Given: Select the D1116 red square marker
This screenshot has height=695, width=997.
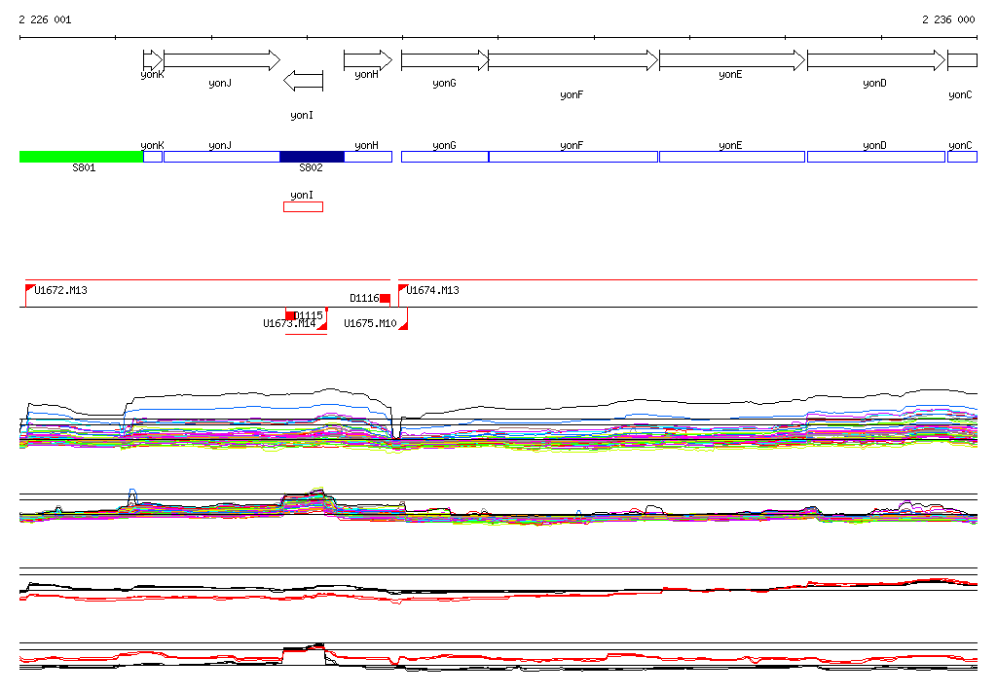Looking at the screenshot, I should coord(385,298).
